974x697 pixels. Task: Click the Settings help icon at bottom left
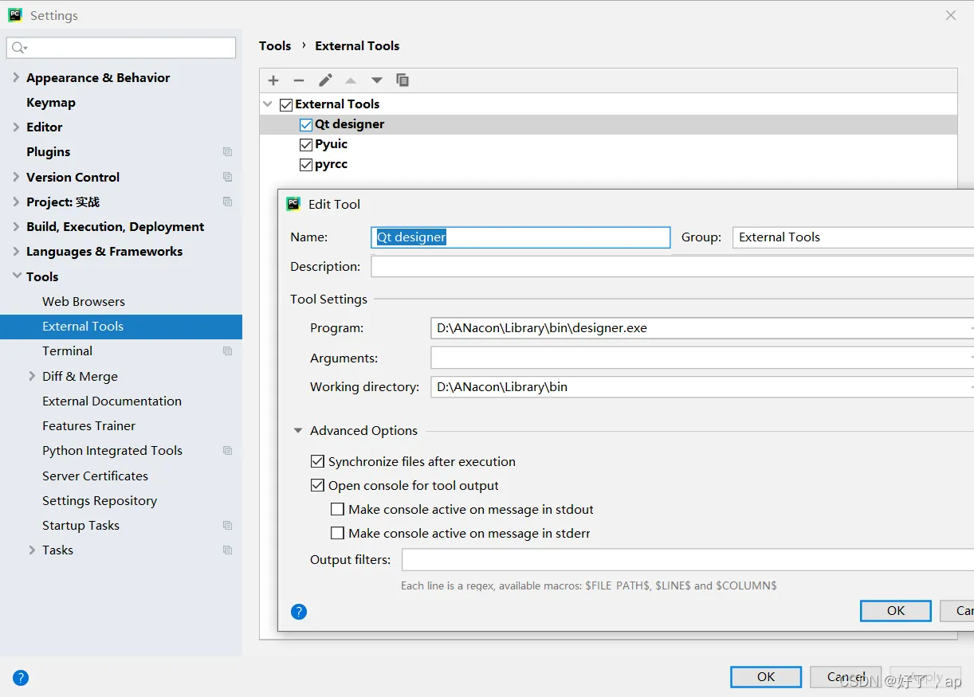[x=21, y=678]
